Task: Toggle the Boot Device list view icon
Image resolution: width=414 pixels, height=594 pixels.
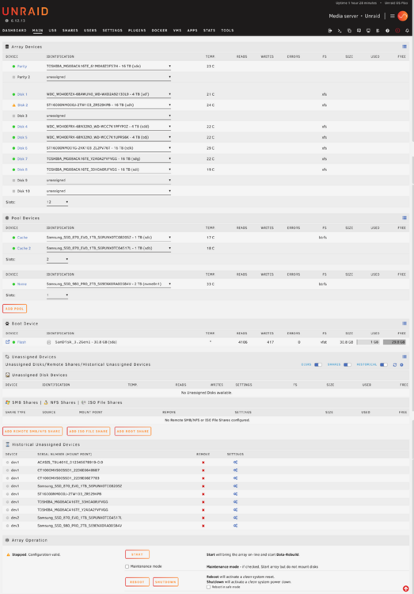Action: tap(405, 323)
